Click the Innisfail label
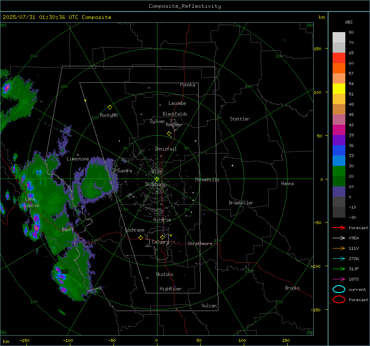The width and height of the screenshot is (370, 346). click(x=166, y=149)
